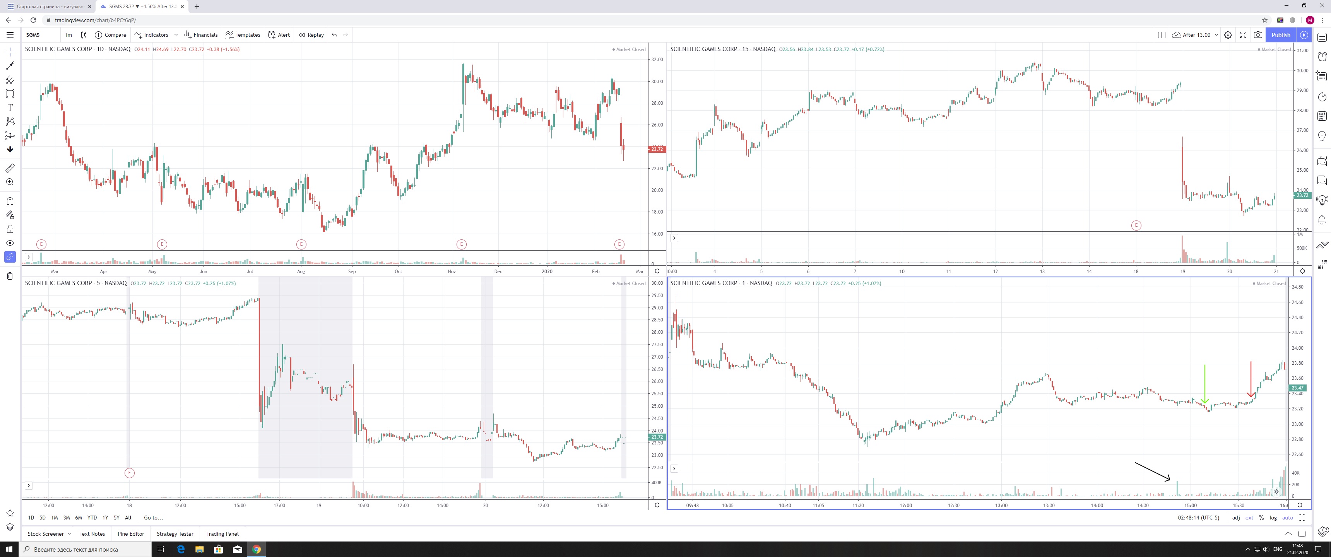Switch to the Strategy Tester tab
Viewport: 1331px width, 557px height.
[175, 534]
